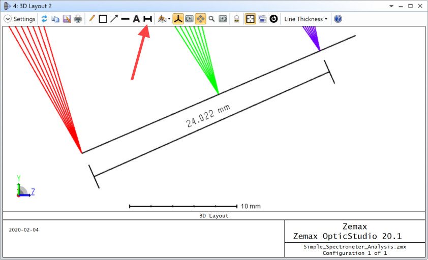
Task: Click the copy layout to clipboard icon
Action: point(55,19)
